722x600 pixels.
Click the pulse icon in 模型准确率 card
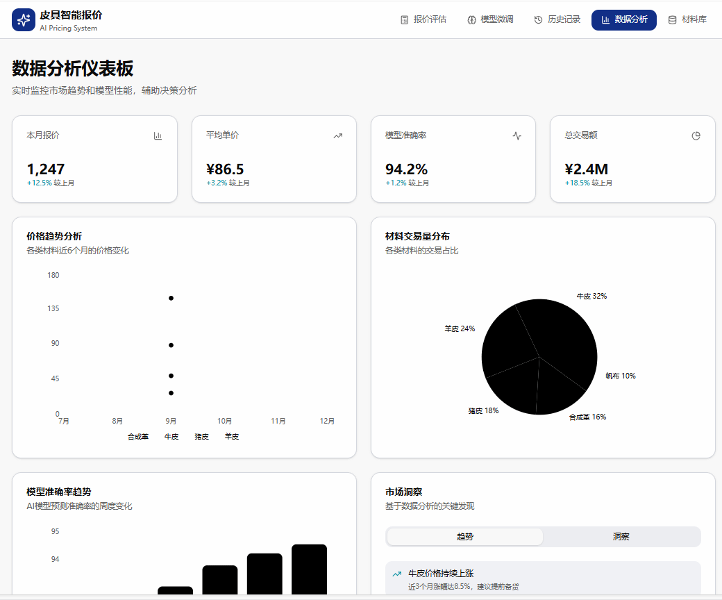point(517,136)
